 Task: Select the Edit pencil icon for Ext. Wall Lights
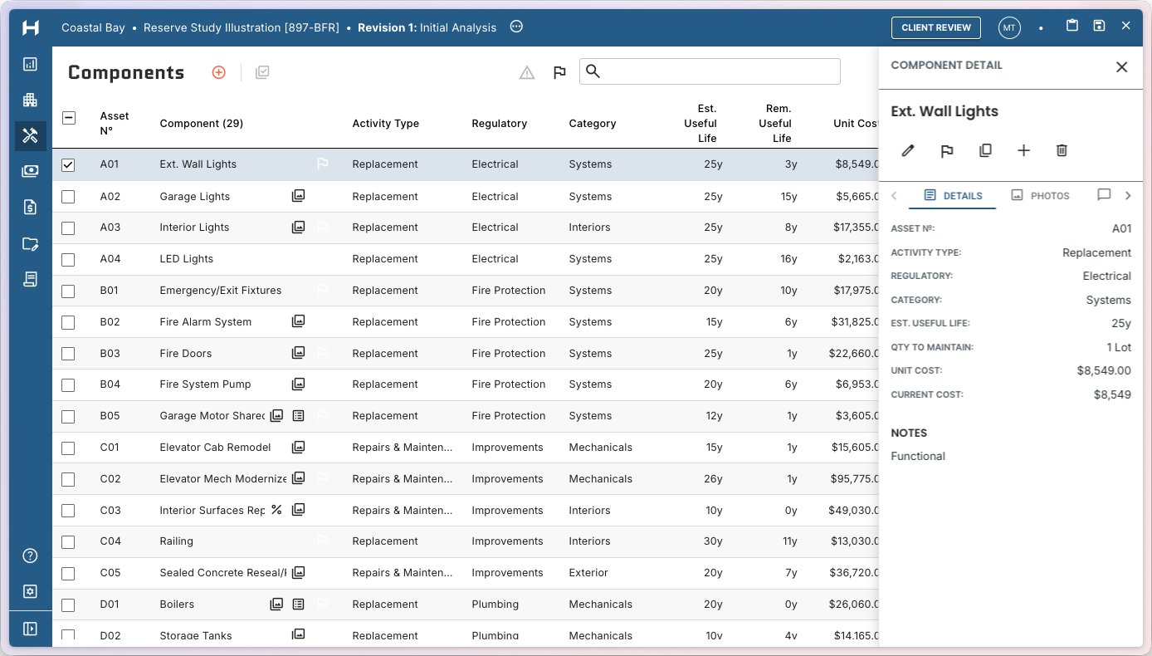[907, 150]
